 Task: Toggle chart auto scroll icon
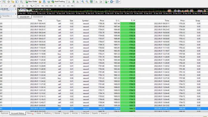point(97,2)
